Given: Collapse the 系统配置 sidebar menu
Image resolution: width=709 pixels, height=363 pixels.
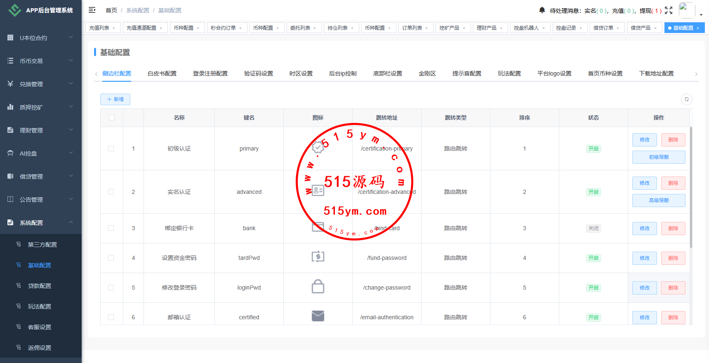Looking at the screenshot, I should point(41,222).
